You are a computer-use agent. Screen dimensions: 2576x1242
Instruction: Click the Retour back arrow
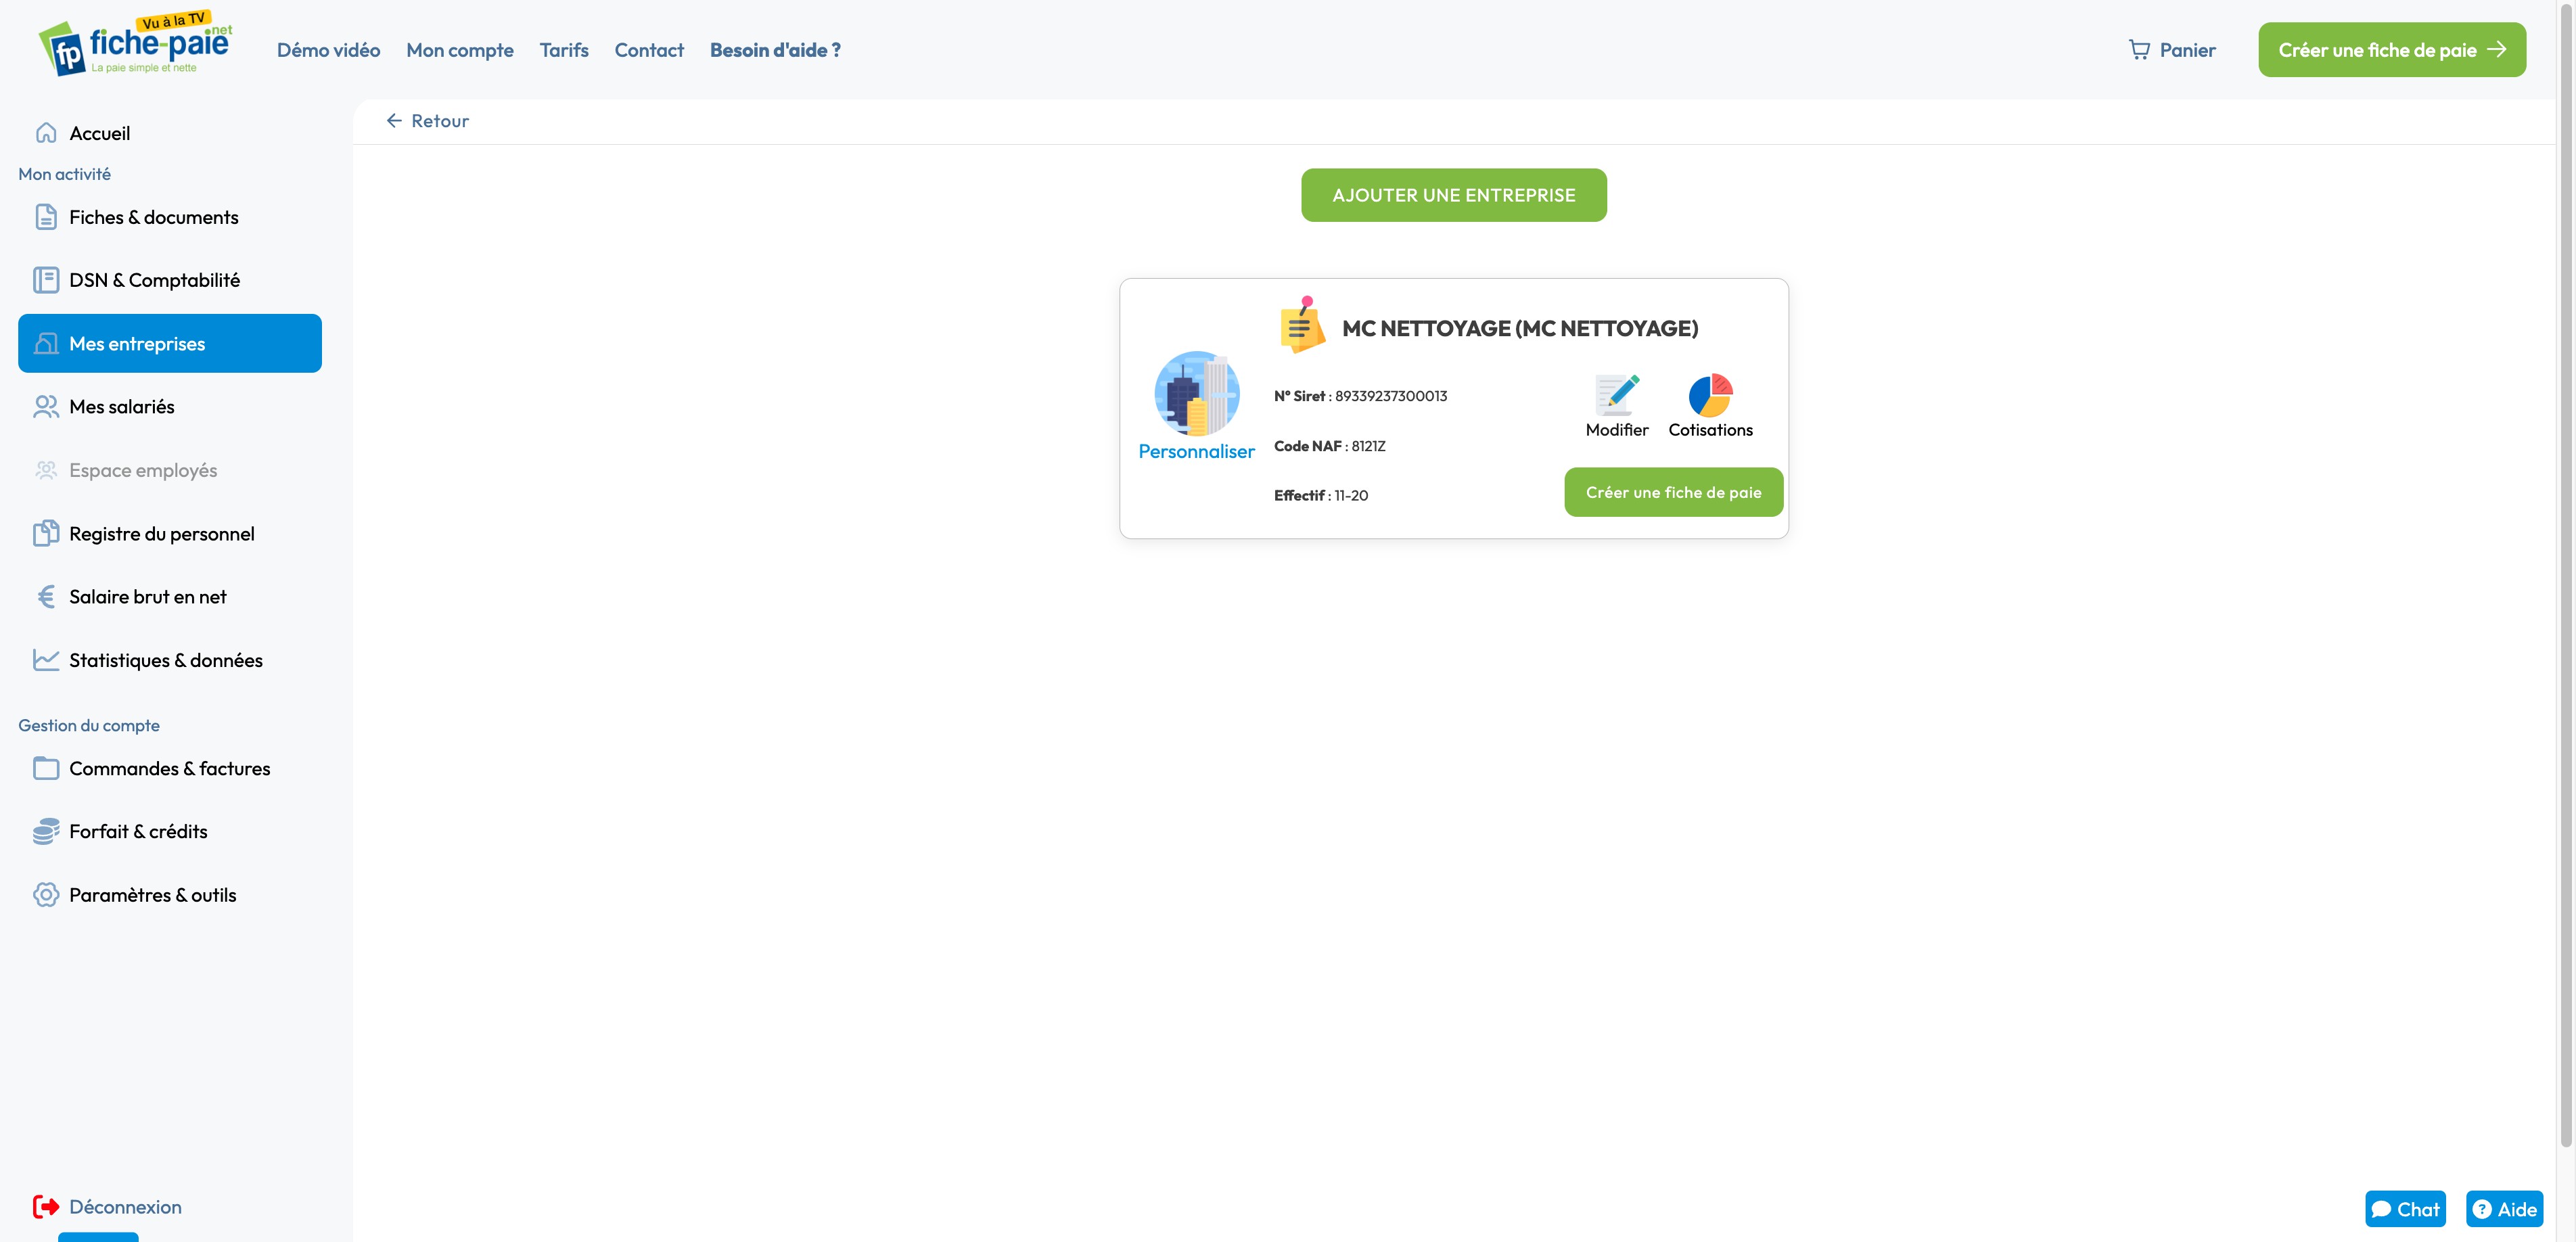click(x=395, y=121)
